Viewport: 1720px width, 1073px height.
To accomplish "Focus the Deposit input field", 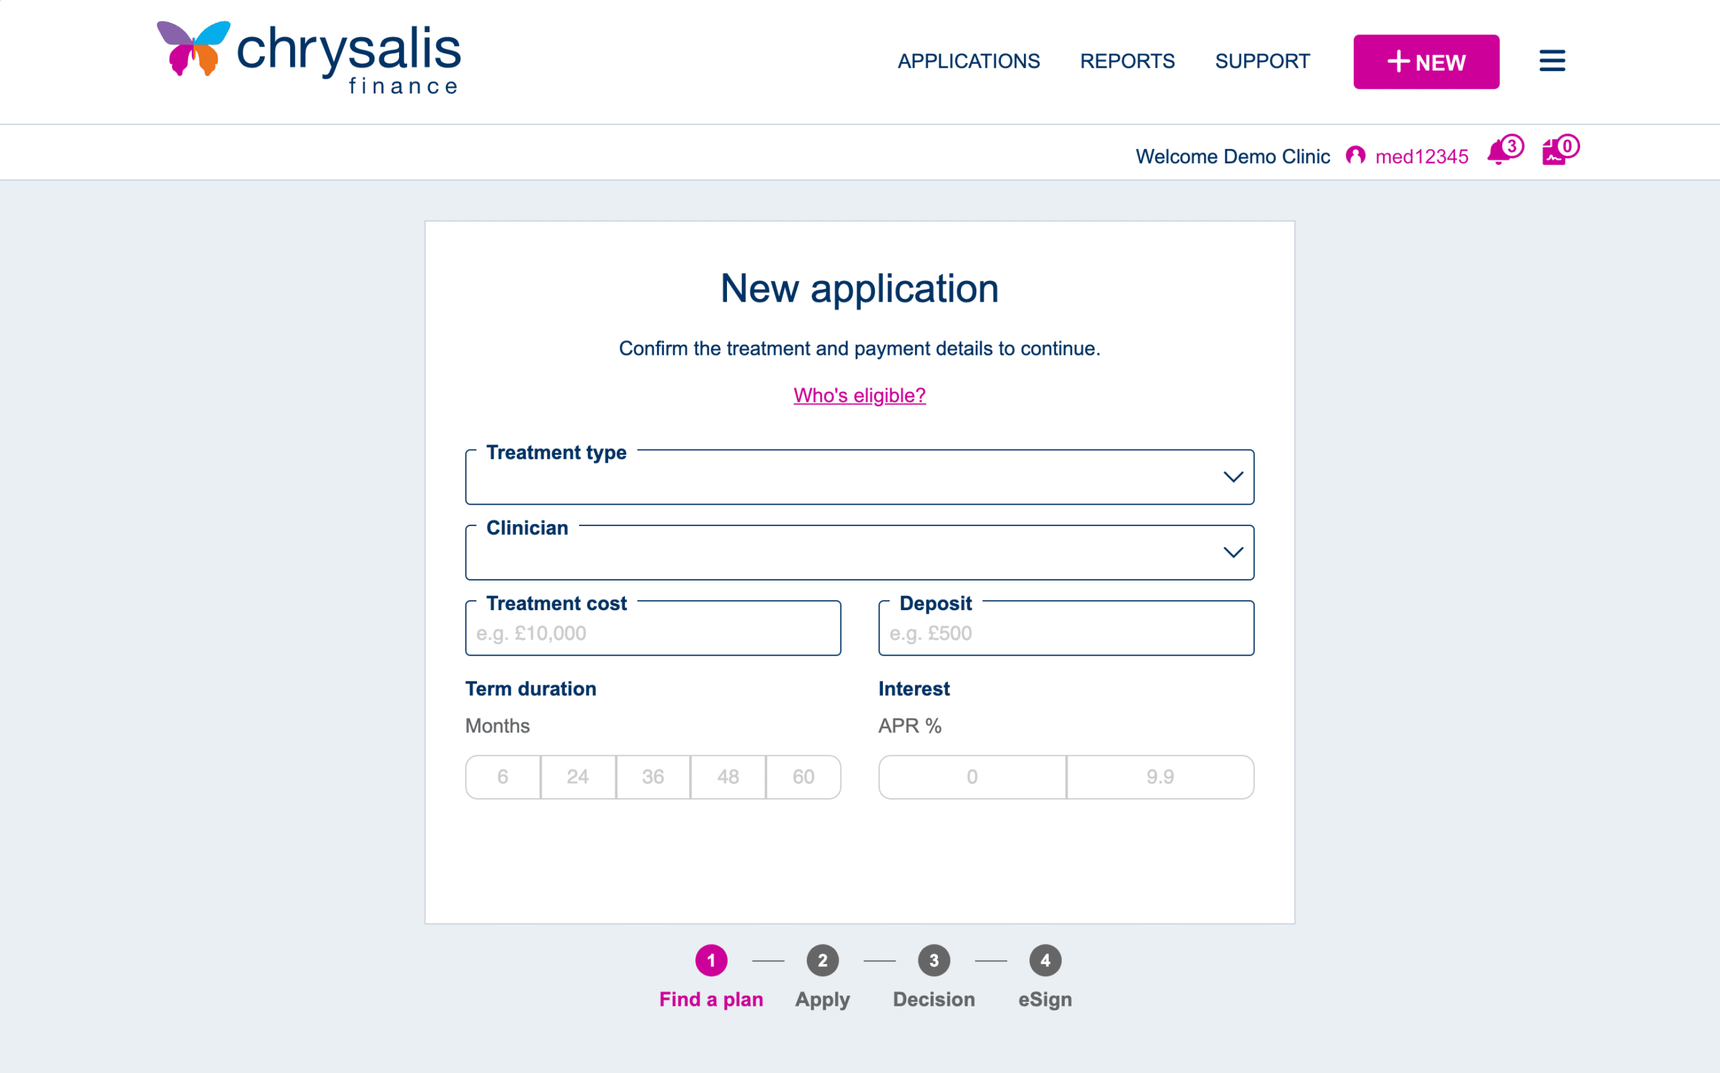I will tap(1066, 632).
